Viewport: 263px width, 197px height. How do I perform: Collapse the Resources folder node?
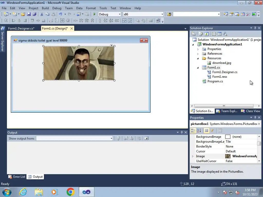[x=198, y=58]
